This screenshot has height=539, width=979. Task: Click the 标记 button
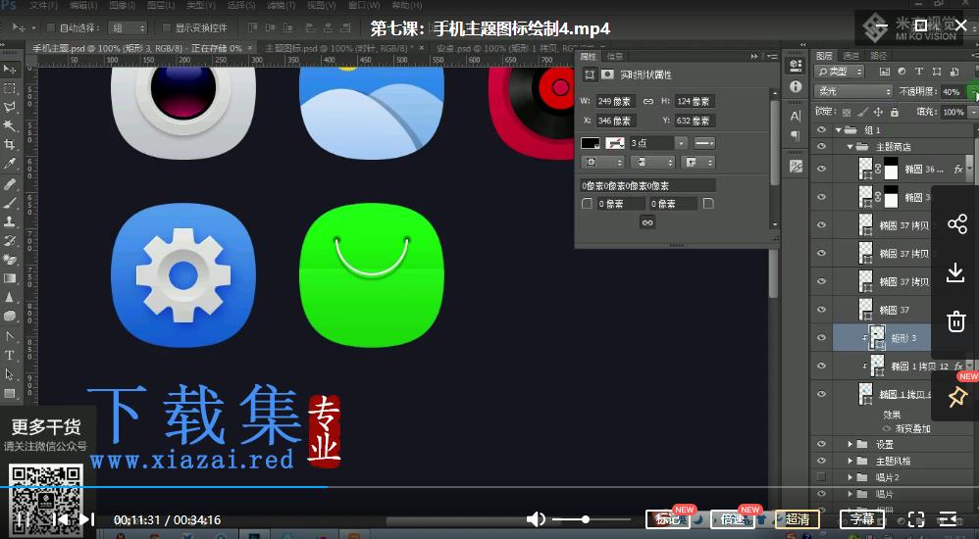point(668,519)
